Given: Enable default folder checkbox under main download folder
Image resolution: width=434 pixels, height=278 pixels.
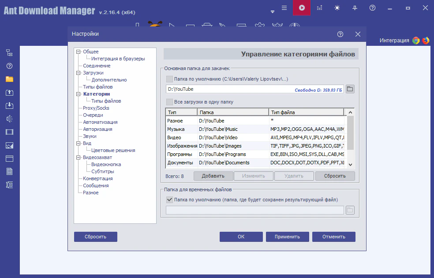Looking at the screenshot, I should 169,79.
